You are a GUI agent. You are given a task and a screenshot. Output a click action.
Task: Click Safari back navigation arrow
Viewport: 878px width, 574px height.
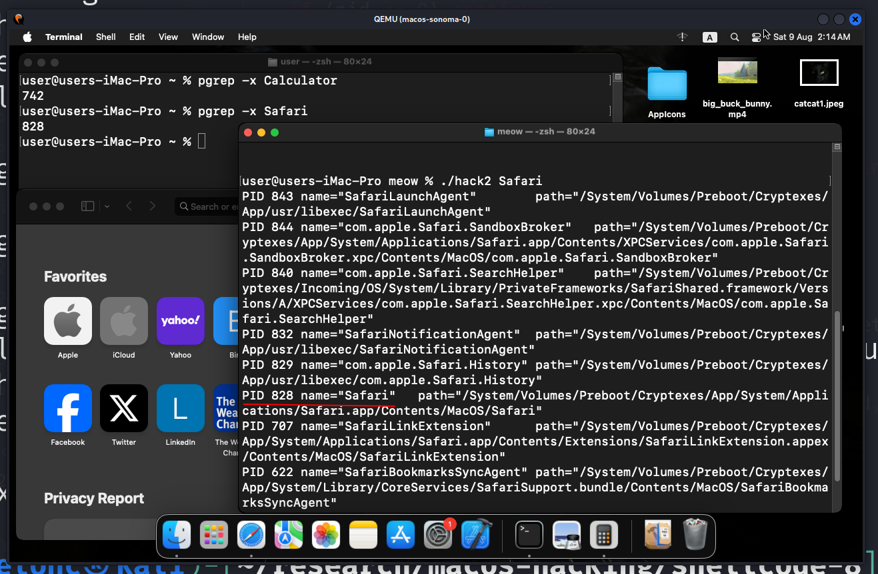coord(129,206)
